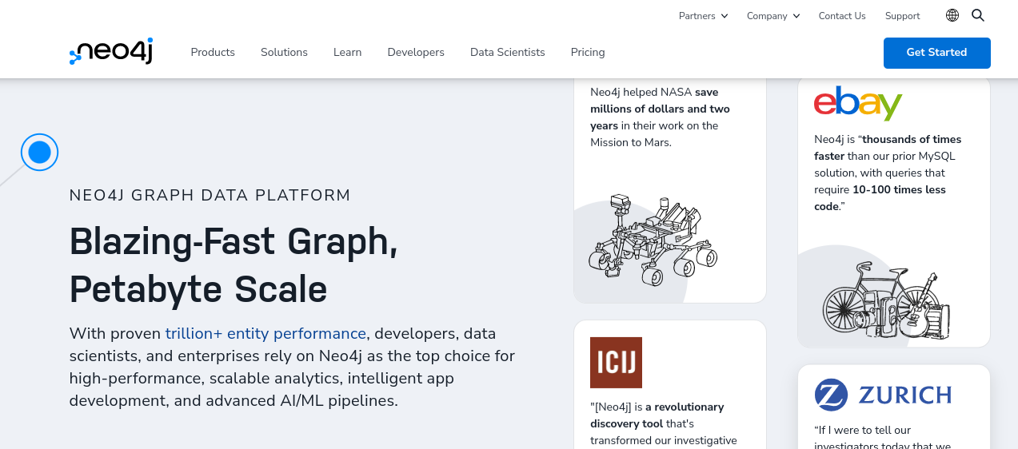Click the blue graph node circle
The height and width of the screenshot is (449, 1018).
[x=39, y=152]
